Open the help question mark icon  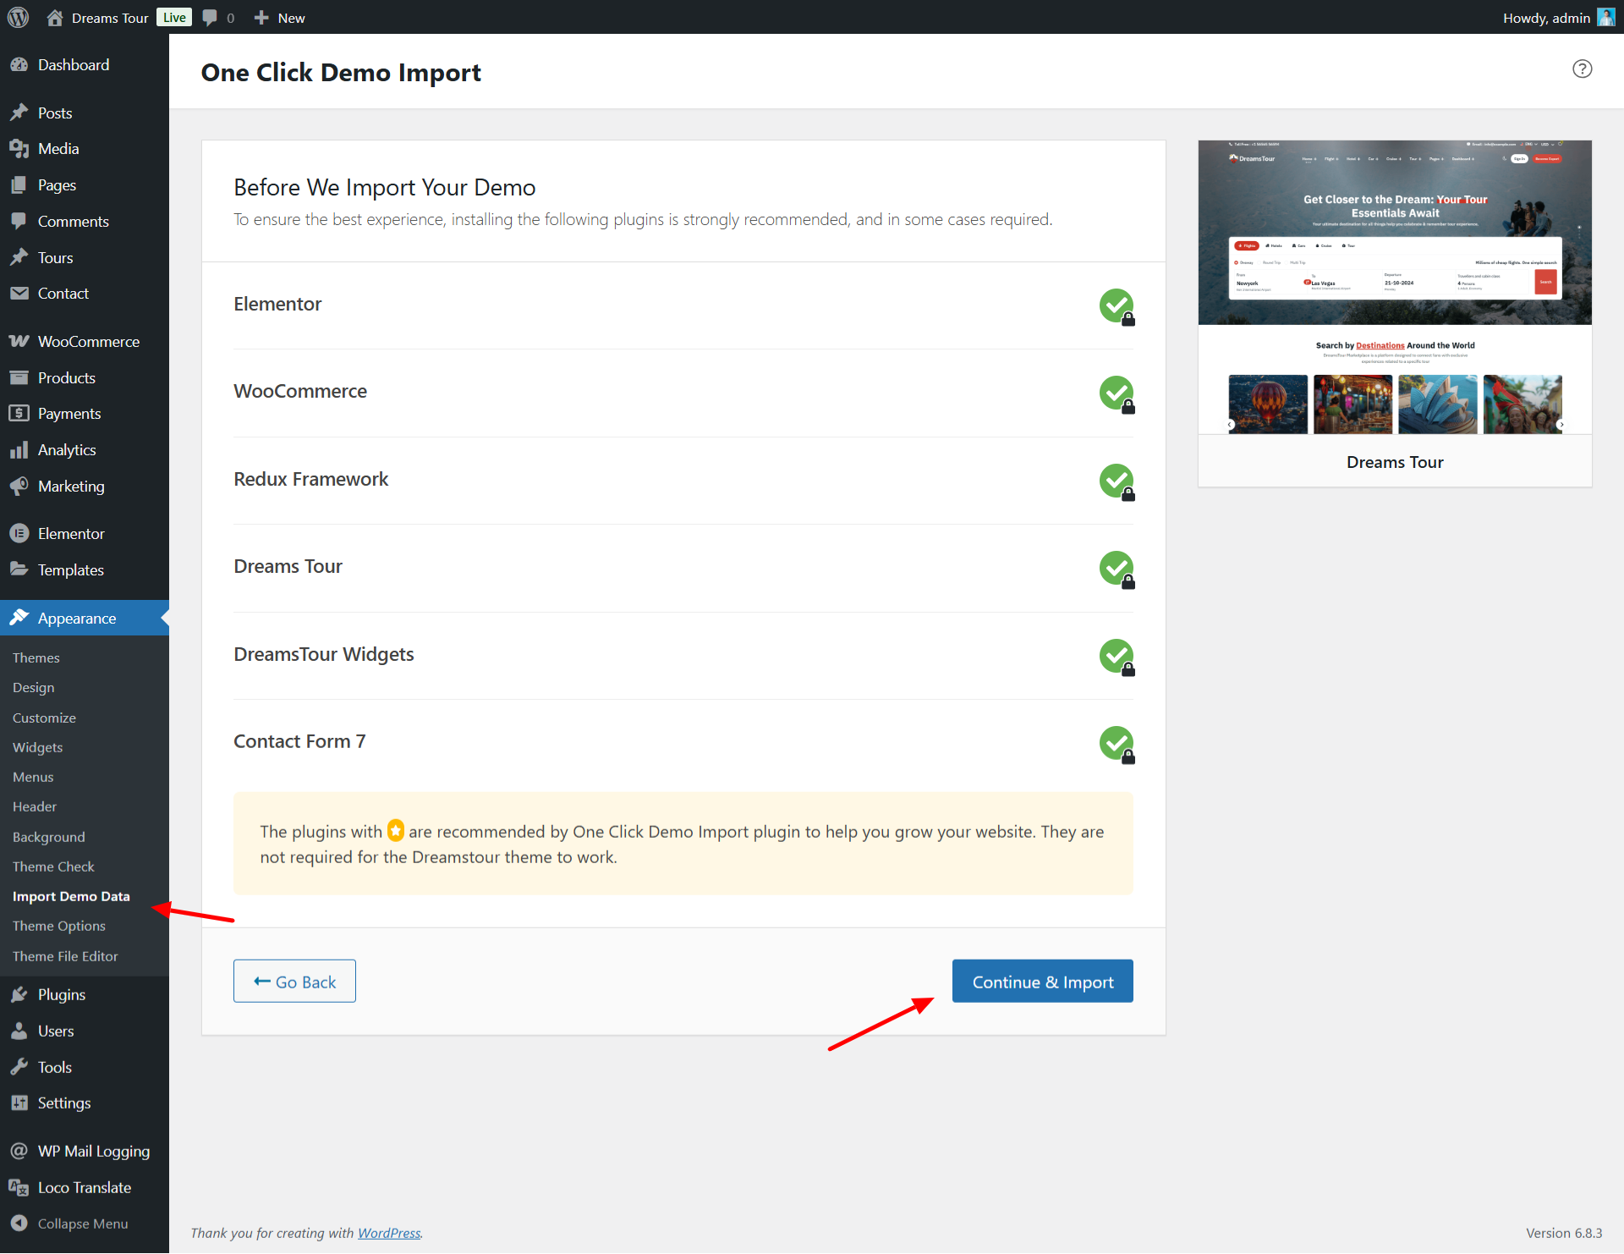coord(1582,69)
